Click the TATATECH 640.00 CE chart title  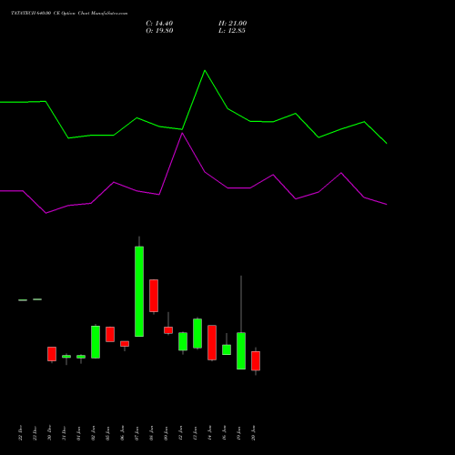69,14
